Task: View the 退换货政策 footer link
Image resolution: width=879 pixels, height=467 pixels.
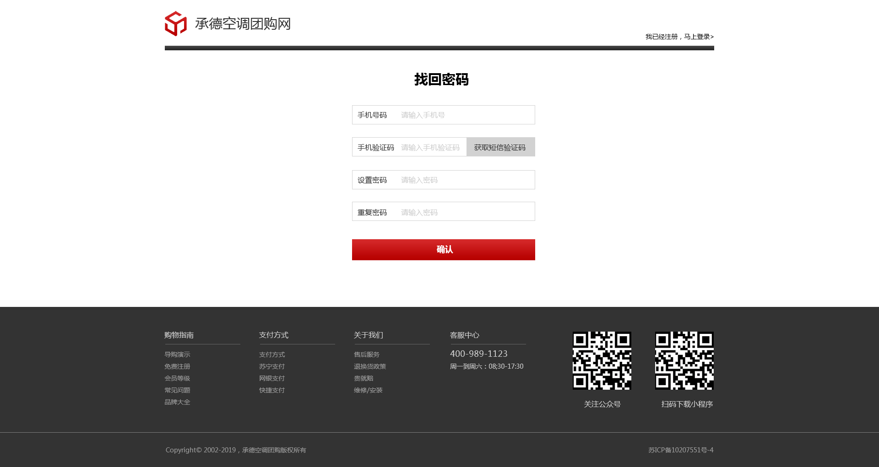Action: (x=370, y=366)
